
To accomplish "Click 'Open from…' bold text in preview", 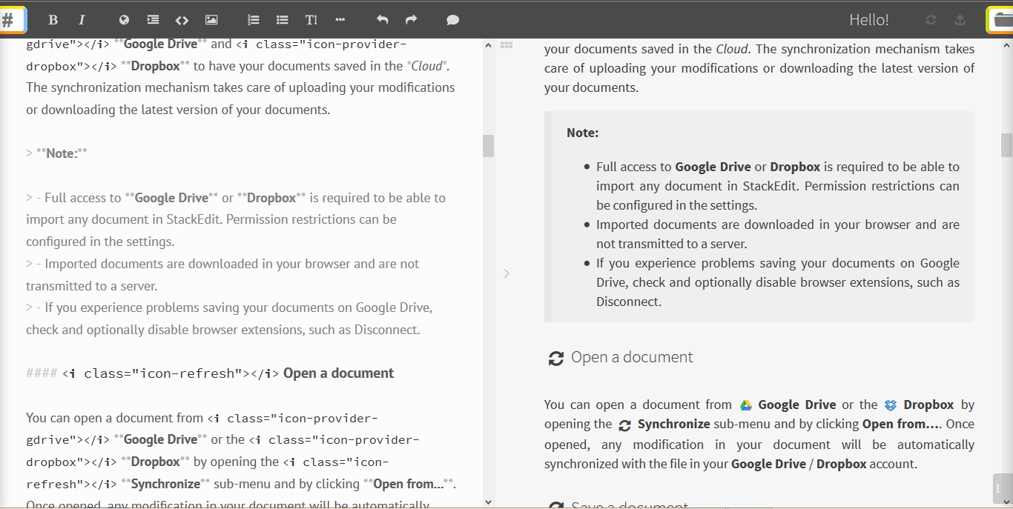I will (x=902, y=425).
